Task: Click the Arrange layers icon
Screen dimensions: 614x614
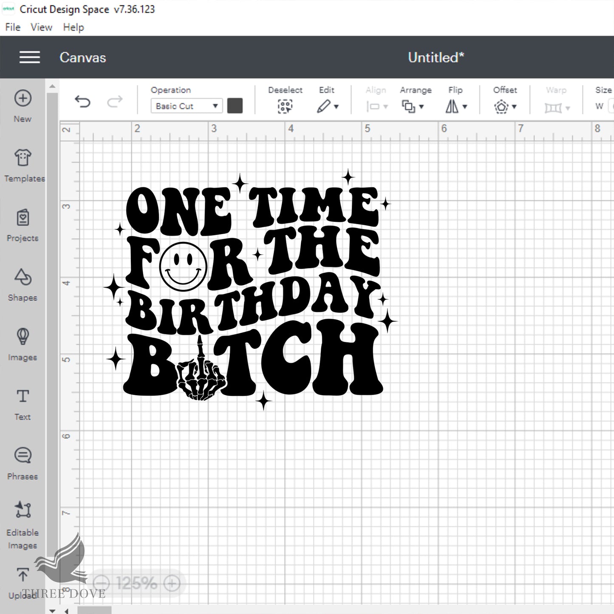Action: [x=408, y=106]
